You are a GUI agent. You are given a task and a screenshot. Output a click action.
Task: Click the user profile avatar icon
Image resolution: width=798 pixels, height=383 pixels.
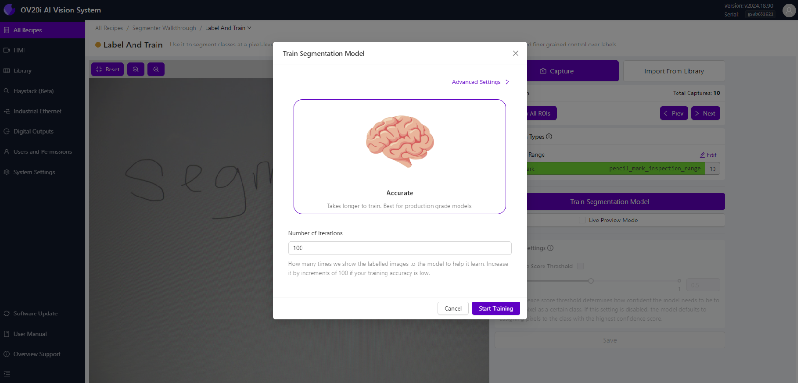coord(789,10)
